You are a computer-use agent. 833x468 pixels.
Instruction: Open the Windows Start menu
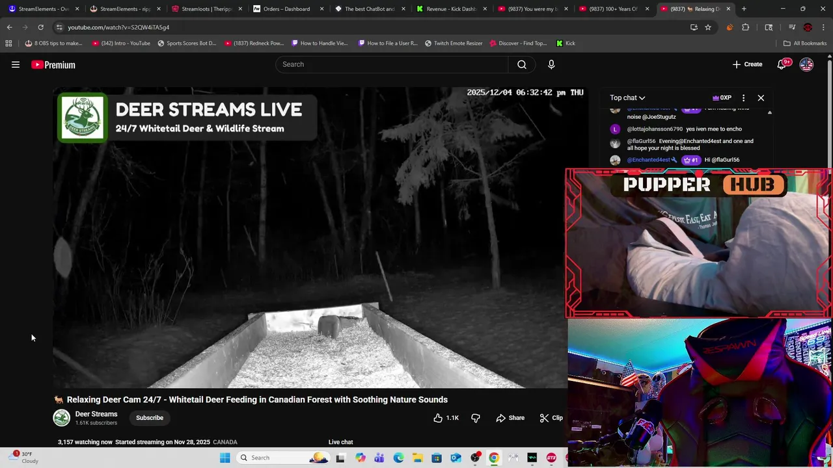225,458
